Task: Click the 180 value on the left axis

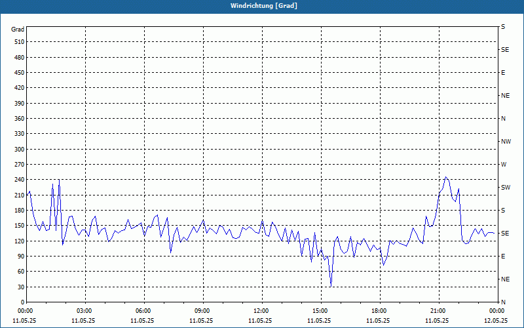Action: click(x=20, y=211)
